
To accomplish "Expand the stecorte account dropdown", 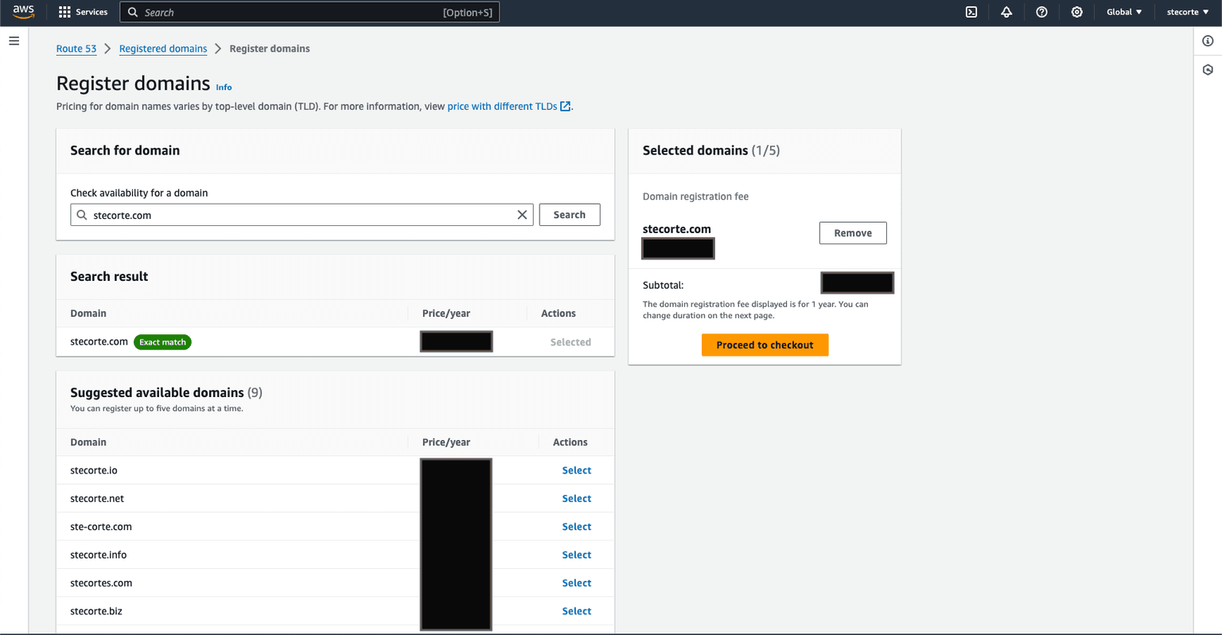I will (x=1188, y=12).
